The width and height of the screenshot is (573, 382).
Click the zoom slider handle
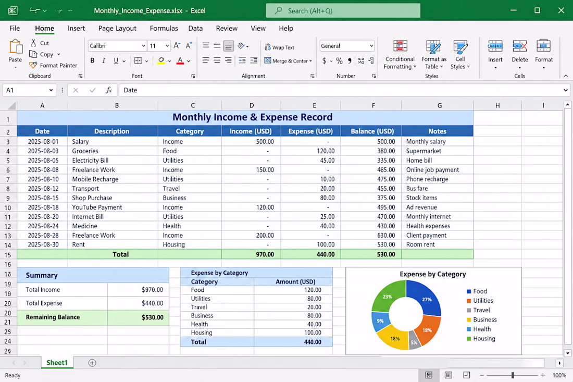(x=513, y=375)
